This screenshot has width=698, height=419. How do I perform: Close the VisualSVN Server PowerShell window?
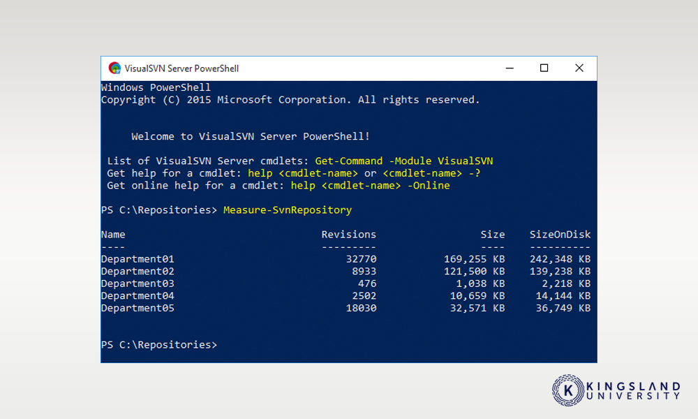[x=579, y=68]
